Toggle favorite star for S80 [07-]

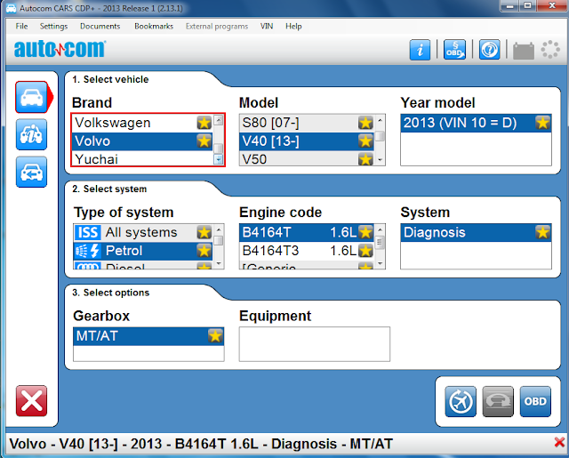(365, 123)
